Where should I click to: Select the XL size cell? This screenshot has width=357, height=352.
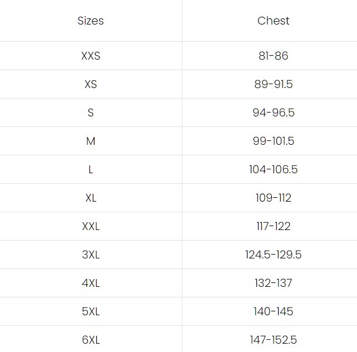tap(91, 198)
